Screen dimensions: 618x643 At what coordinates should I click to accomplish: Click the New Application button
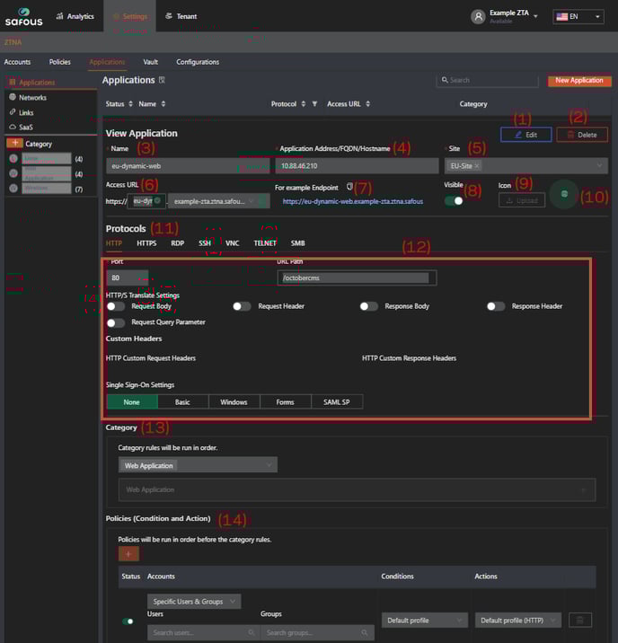click(x=579, y=80)
